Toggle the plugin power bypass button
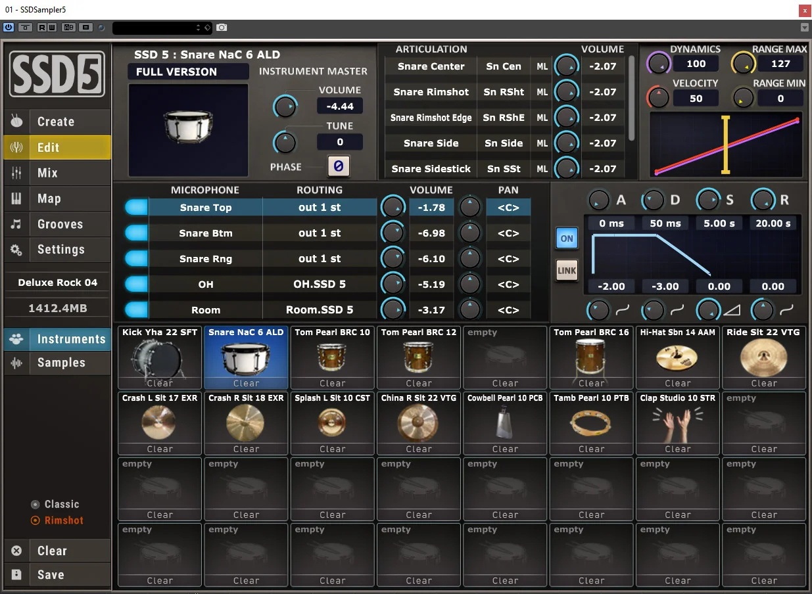The width and height of the screenshot is (812, 594). click(9, 28)
